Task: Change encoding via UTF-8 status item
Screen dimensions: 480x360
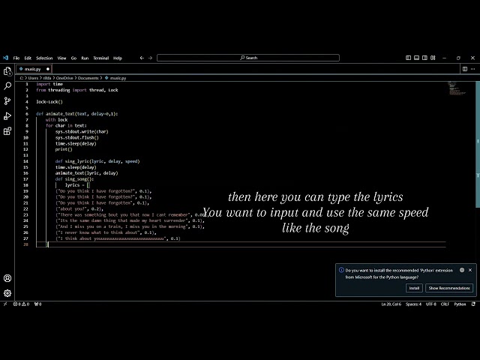Action: pyautogui.click(x=431, y=304)
